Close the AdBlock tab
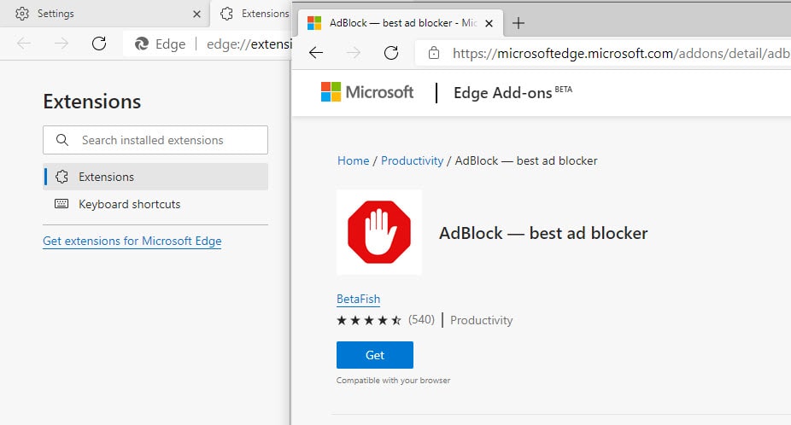This screenshot has width=791, height=425. 489,23
